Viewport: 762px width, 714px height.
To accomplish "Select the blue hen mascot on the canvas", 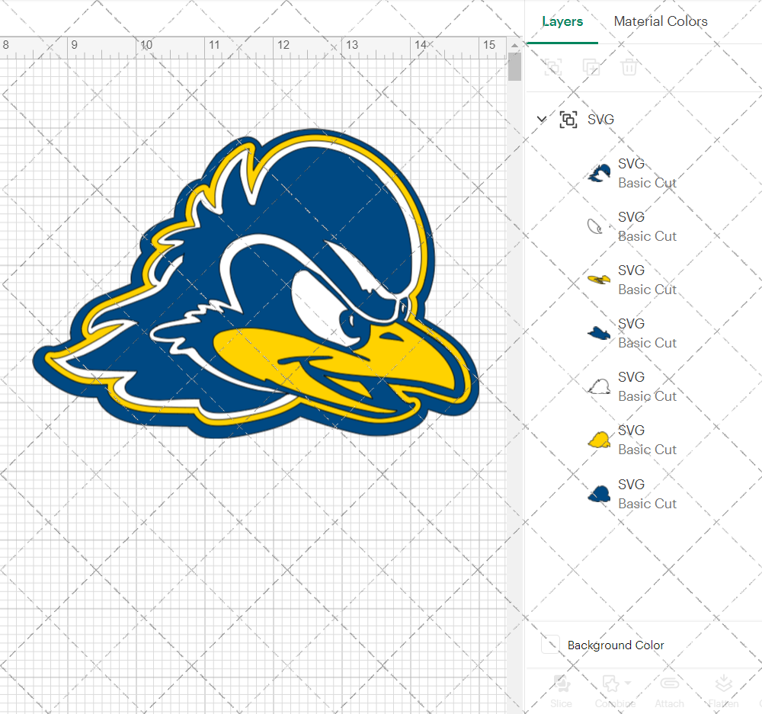I will 255,283.
